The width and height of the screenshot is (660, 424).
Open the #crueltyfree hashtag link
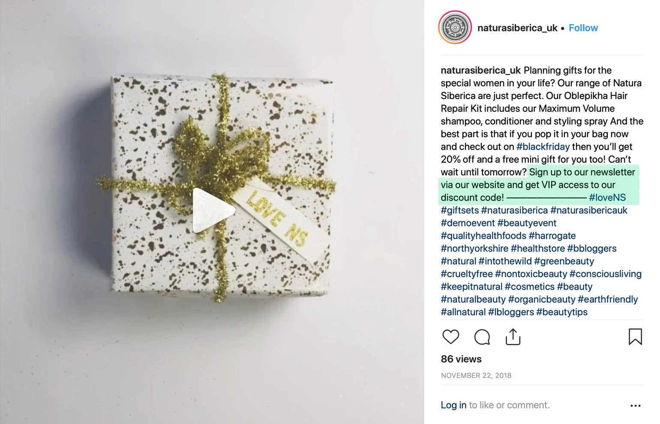click(467, 274)
